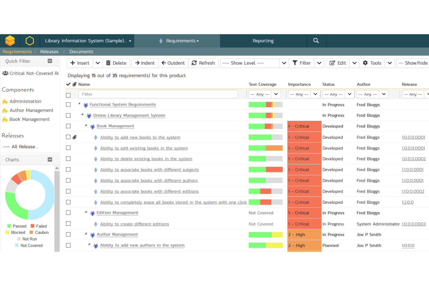Open release 1.2.0.0 link
The height and width of the screenshot is (286, 429).
click(408, 202)
